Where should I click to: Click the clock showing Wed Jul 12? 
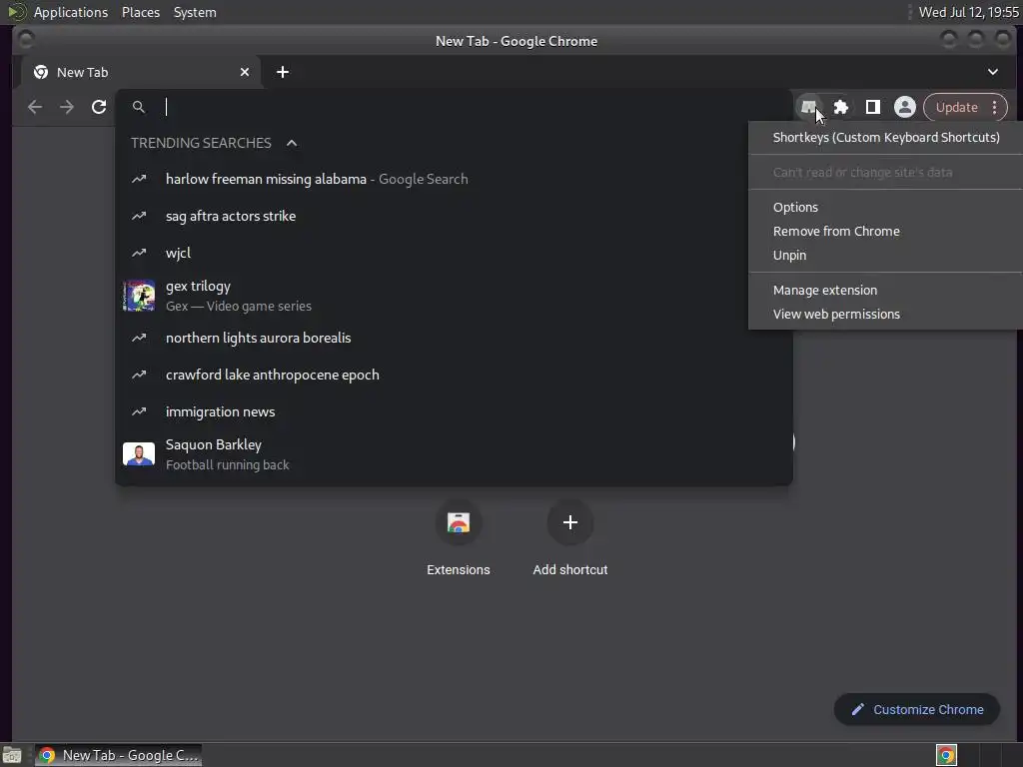pyautogui.click(x=968, y=12)
